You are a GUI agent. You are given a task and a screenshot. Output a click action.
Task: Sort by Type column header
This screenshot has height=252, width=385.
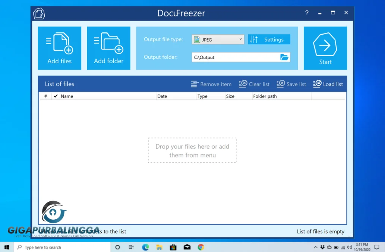pos(211,96)
